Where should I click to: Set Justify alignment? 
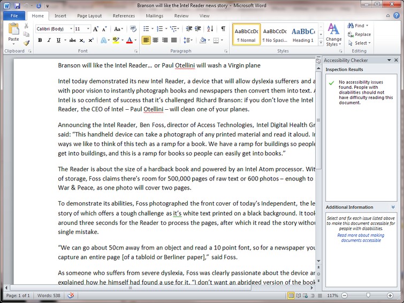click(174, 40)
